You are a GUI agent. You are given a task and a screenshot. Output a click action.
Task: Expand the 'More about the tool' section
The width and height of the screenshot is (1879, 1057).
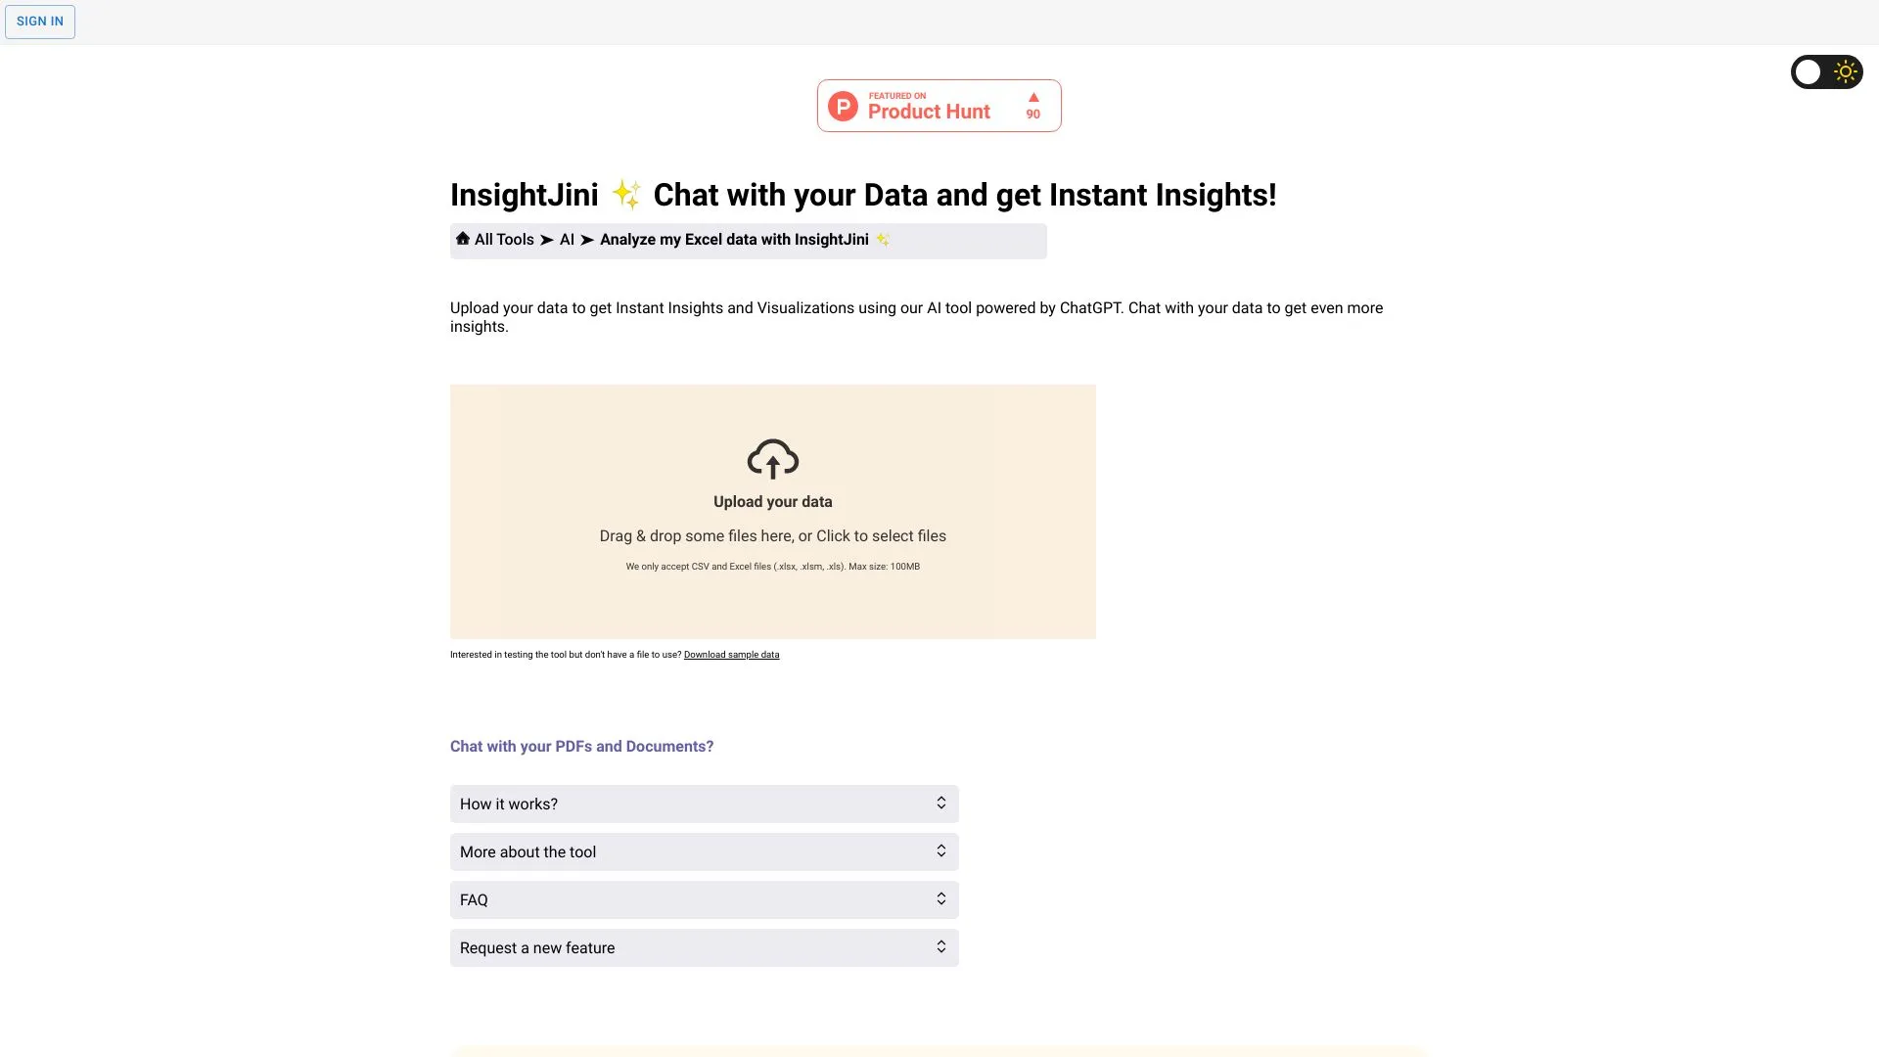point(704,850)
